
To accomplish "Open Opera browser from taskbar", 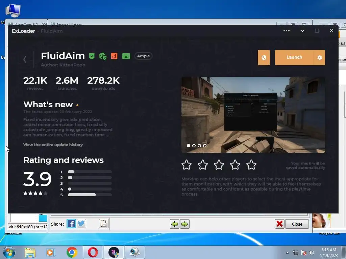I will (x=93, y=252).
